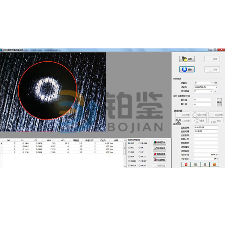Select the HK radio button
Viewport: 225px width, 225px height.
pyautogui.click(x=139, y=148)
